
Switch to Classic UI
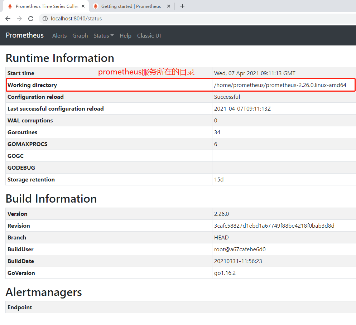tap(149, 36)
